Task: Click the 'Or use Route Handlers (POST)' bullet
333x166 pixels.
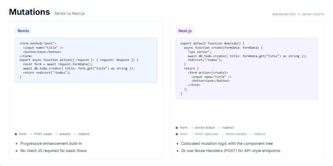Action: tap(231, 151)
